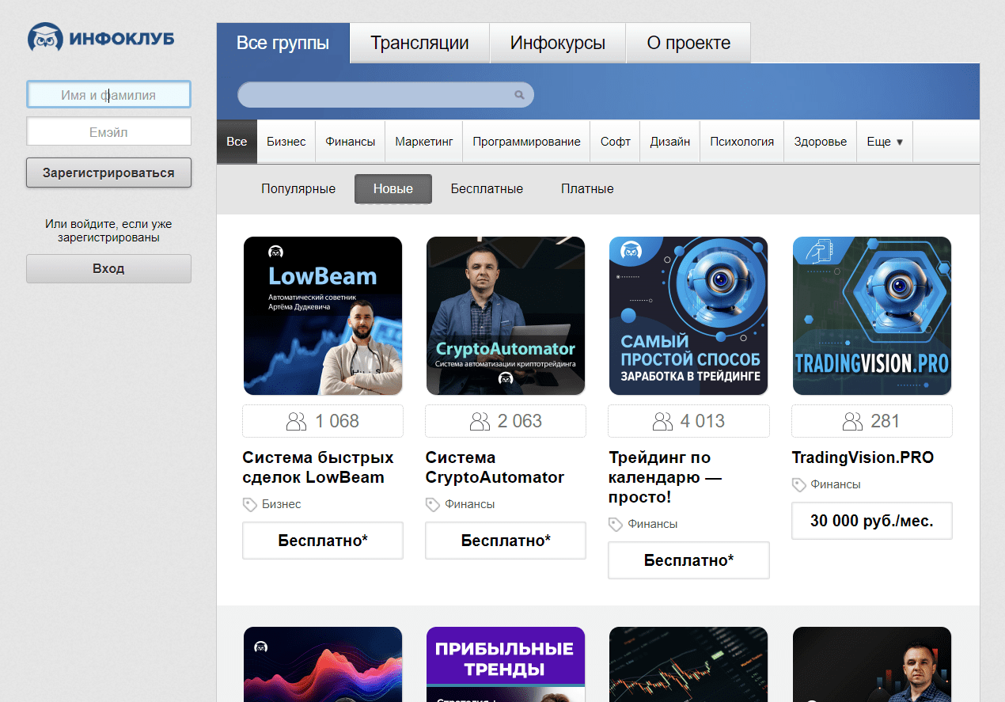Image resolution: width=1005 pixels, height=702 pixels.
Task: Select the Здоровье category
Action: (x=821, y=142)
